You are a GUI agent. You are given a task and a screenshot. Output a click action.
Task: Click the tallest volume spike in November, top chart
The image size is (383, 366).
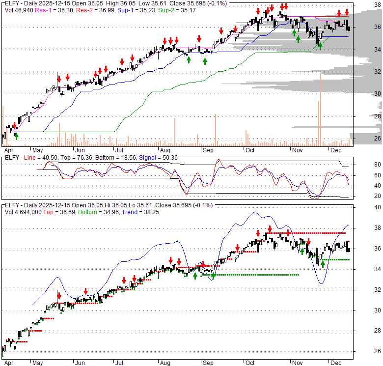point(321,110)
